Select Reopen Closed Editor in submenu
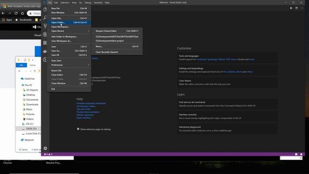The height and width of the screenshot is (174, 309). (x=117, y=31)
